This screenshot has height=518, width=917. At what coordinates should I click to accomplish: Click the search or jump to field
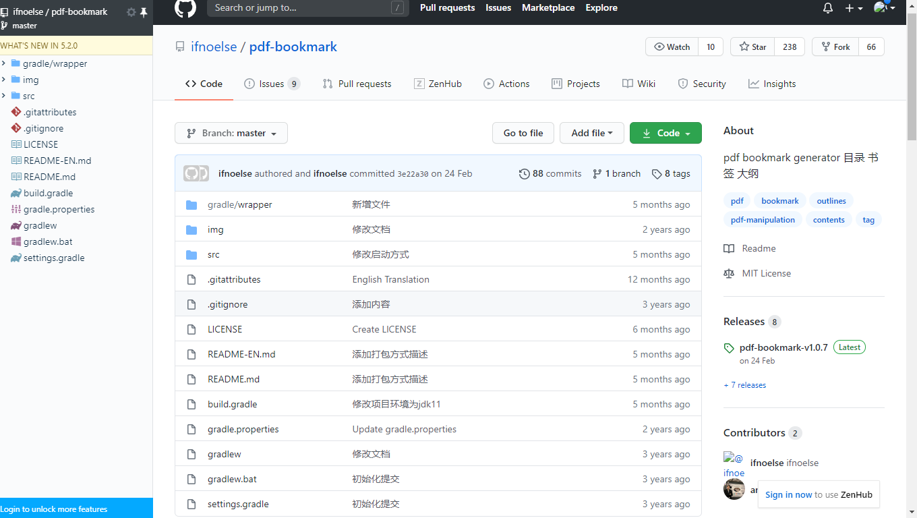pyautogui.click(x=300, y=8)
